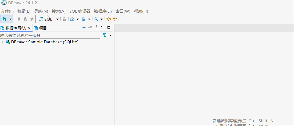
Task: Open the 导航(N) menu
Action: point(41,11)
